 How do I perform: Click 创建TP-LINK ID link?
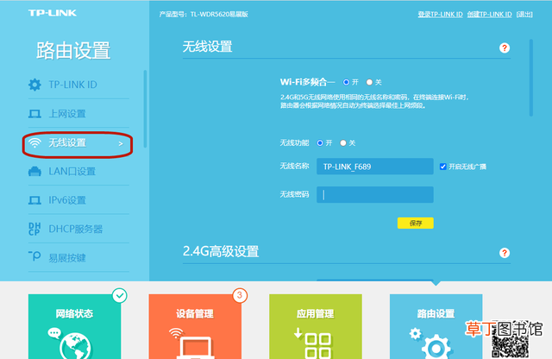(489, 14)
